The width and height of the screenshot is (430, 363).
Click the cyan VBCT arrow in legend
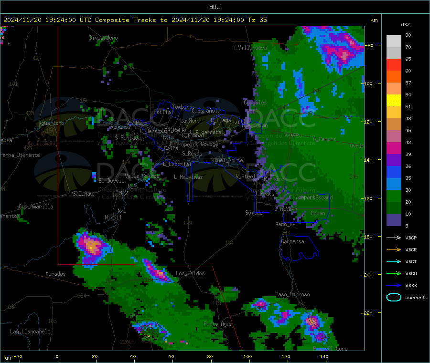point(394,261)
